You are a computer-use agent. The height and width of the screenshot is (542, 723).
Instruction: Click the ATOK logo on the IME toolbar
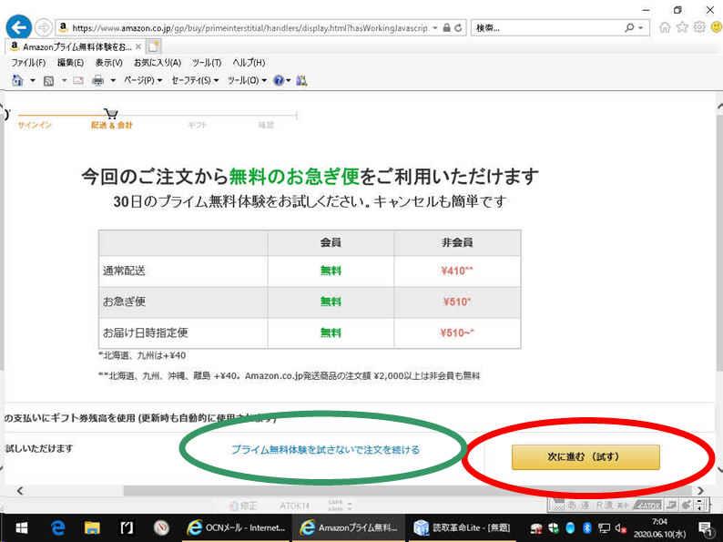coord(647,505)
